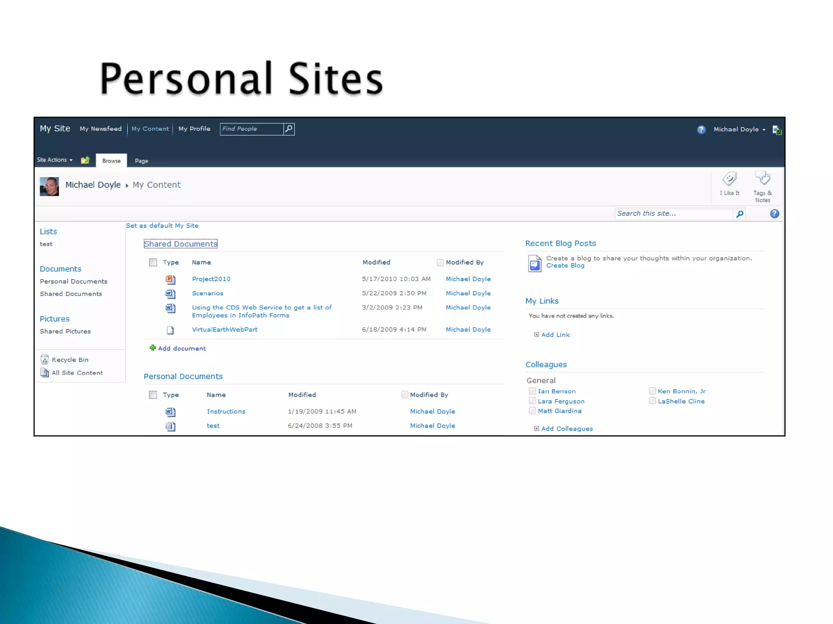Click the Find People search magnifier

tap(289, 129)
